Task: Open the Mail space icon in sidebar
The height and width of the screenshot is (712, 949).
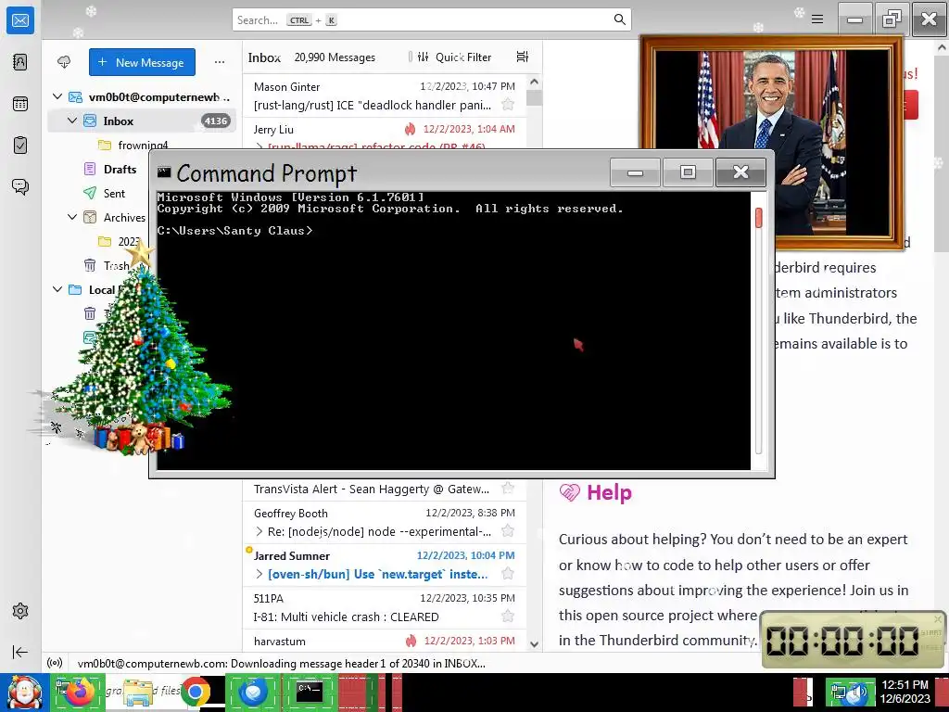Action: [20, 20]
